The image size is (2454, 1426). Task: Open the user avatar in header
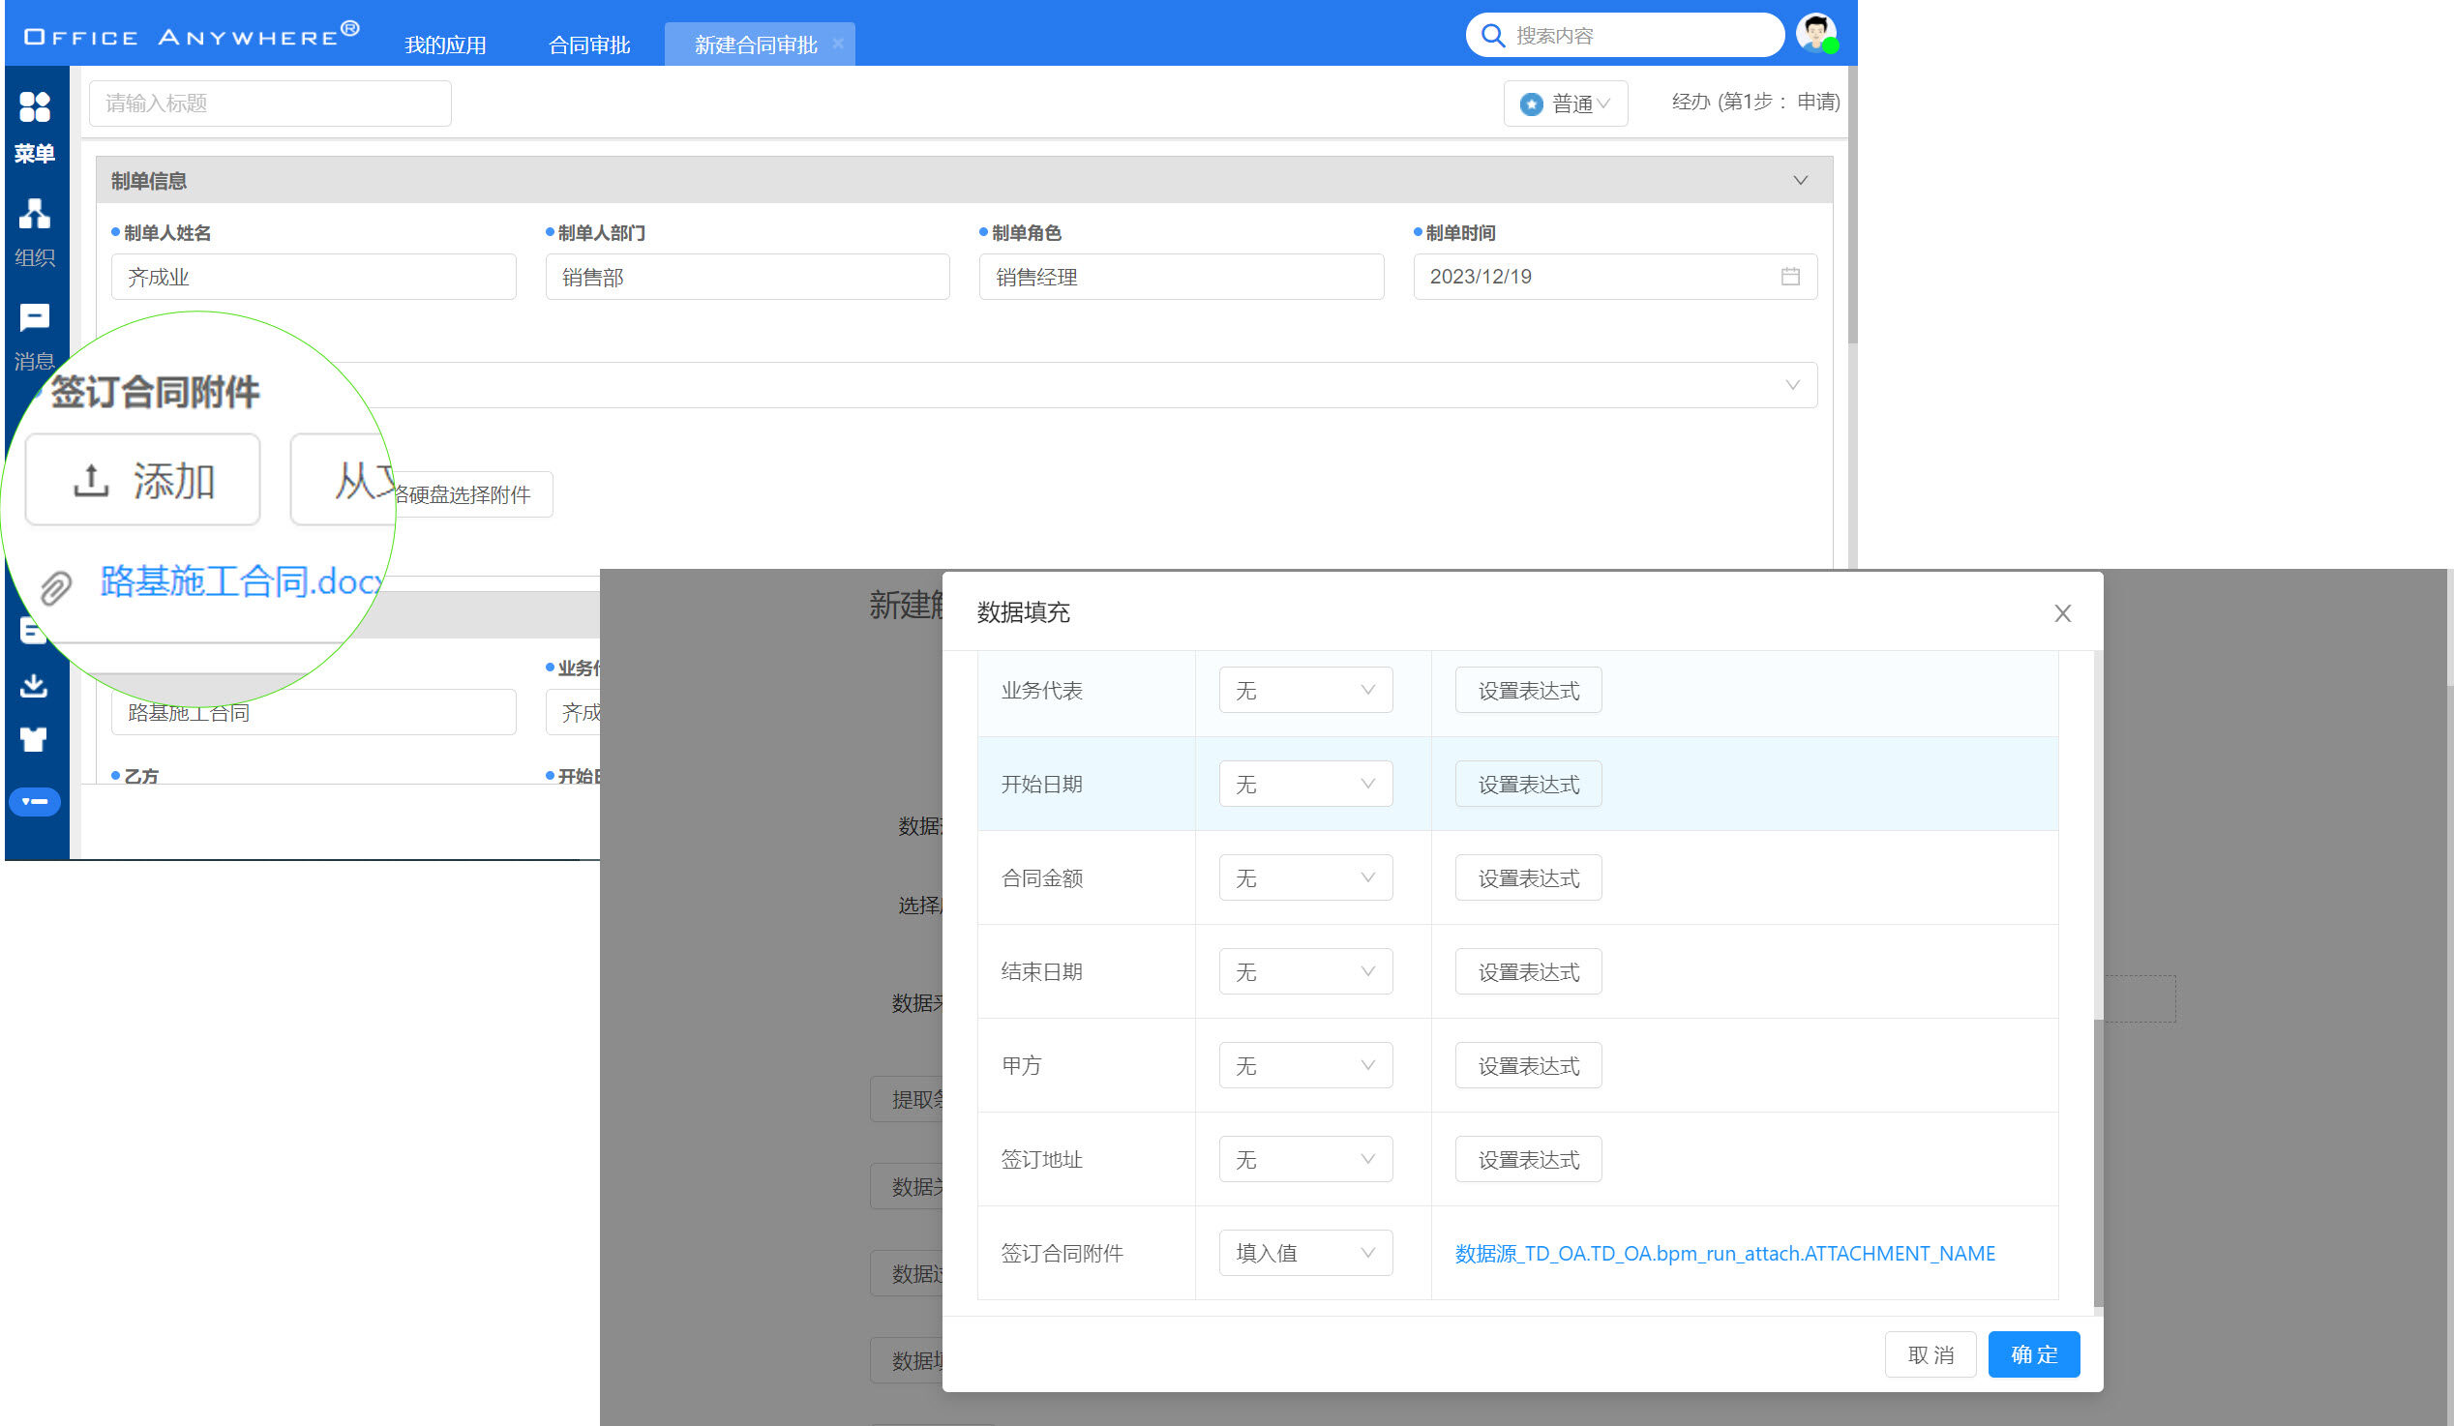(x=1815, y=34)
